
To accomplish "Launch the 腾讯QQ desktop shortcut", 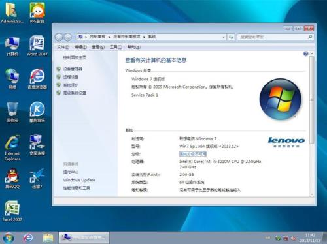I will 12,178.
